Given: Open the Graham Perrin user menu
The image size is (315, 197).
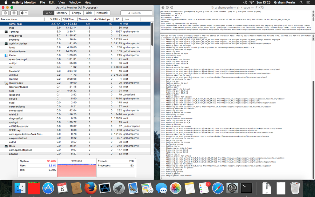Looking at the screenshot, I should point(284,2).
